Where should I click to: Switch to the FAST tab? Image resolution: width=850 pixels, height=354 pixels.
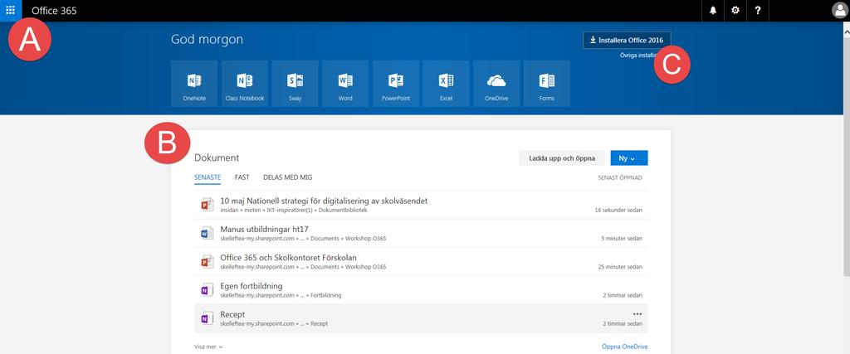242,177
